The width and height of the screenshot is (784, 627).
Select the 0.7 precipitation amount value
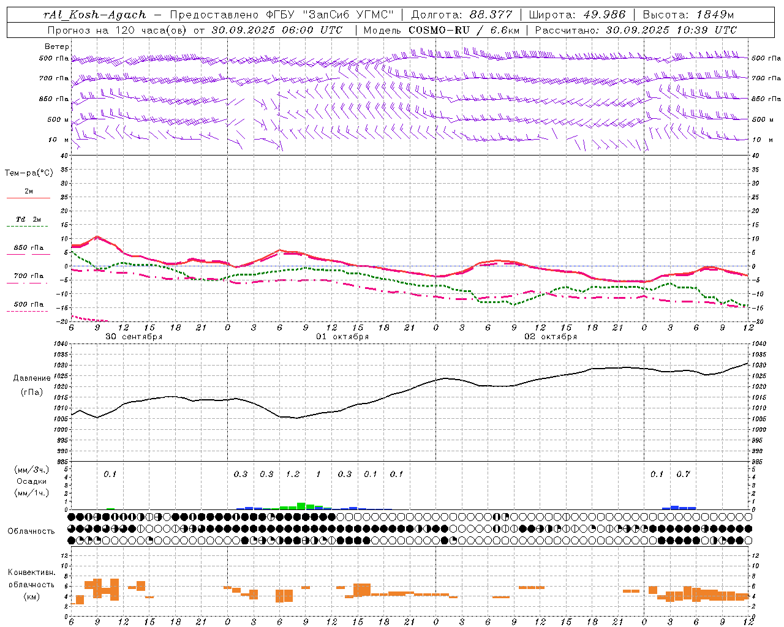tap(683, 474)
